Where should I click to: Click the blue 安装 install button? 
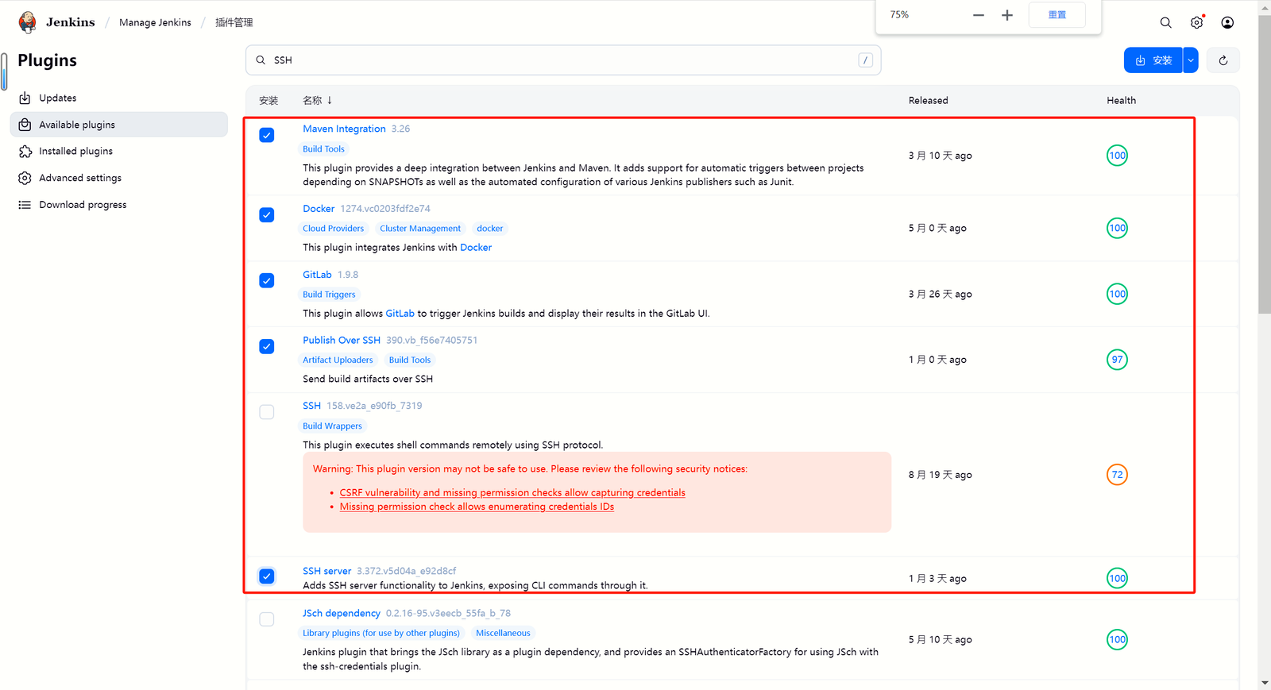click(1153, 60)
